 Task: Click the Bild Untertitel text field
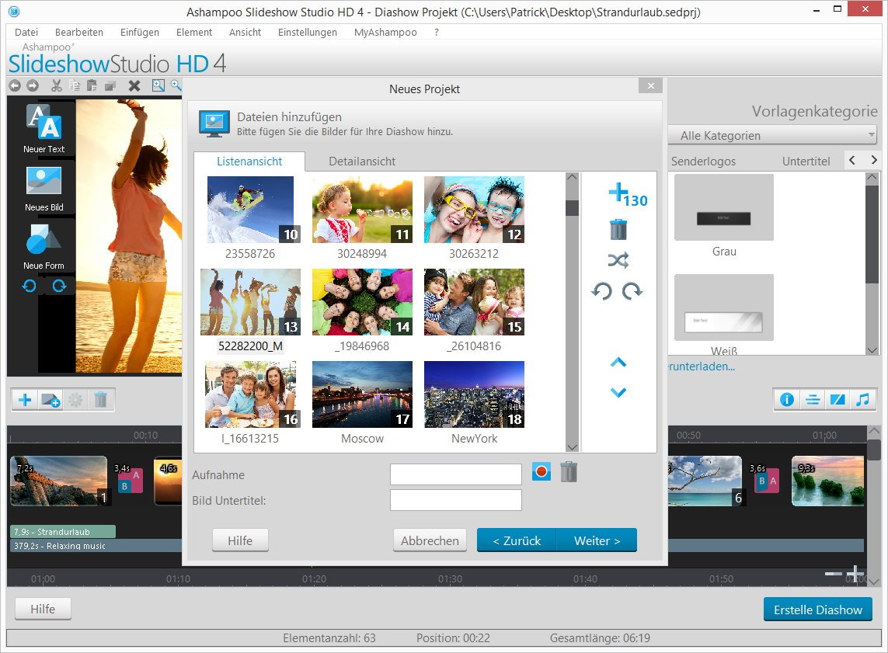[455, 500]
